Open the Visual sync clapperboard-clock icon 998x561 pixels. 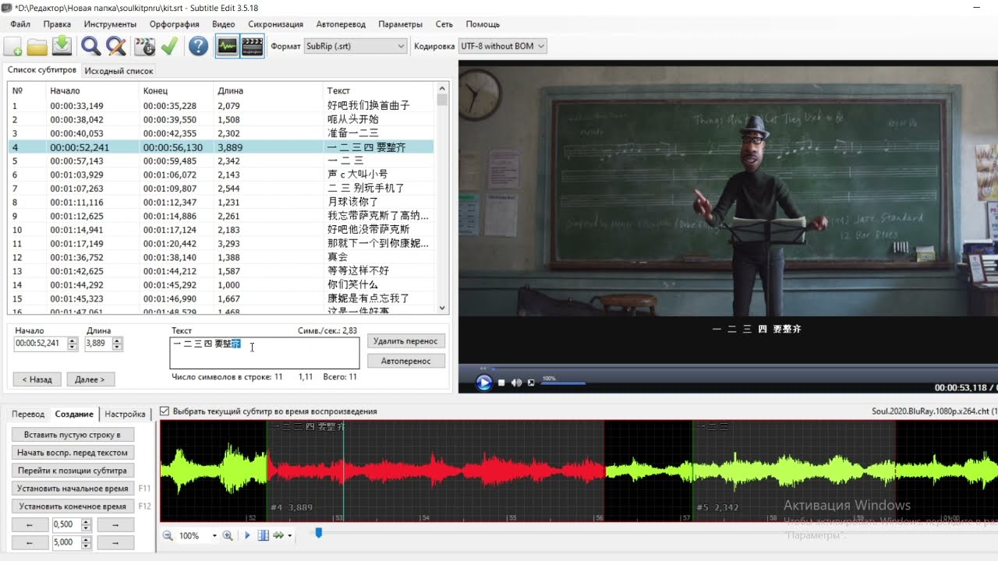pyautogui.click(x=145, y=46)
